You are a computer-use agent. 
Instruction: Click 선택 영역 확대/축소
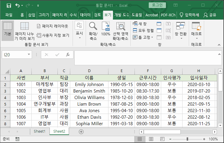[120, 31]
